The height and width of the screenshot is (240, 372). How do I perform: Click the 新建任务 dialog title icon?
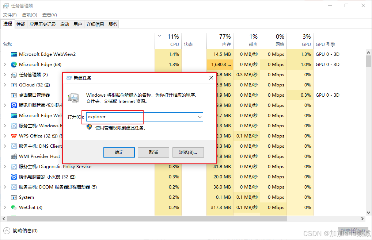click(69, 78)
